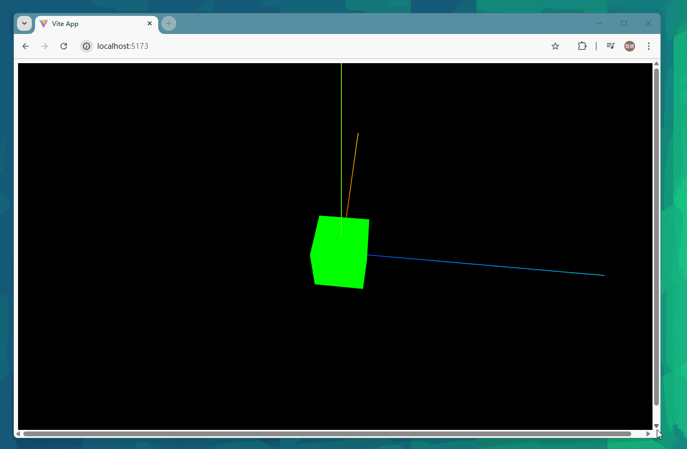Click the horizontal scrollbar right arrow
The width and height of the screenshot is (687, 449).
tap(648, 434)
